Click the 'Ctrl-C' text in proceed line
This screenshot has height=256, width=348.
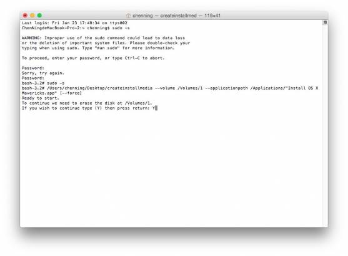tap(132, 58)
